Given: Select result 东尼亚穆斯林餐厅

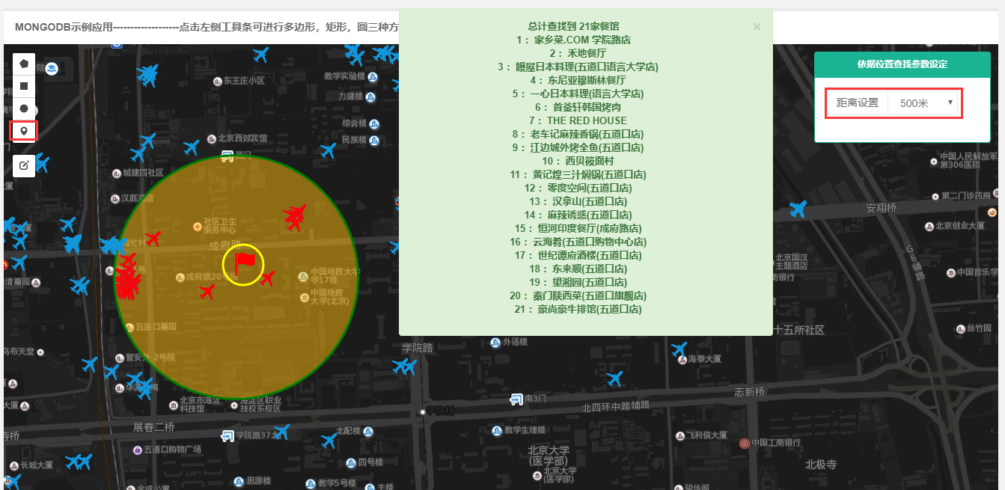Looking at the screenshot, I should (578, 80).
